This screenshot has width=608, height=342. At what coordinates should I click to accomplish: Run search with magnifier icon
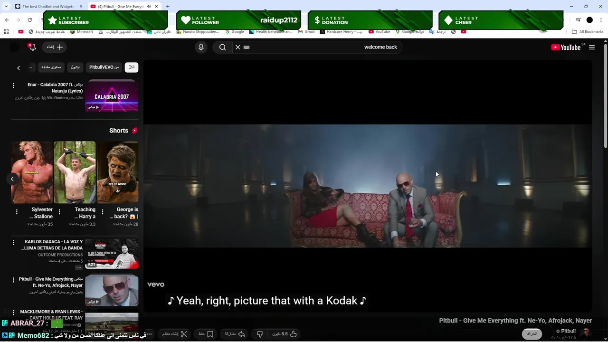[x=222, y=47]
